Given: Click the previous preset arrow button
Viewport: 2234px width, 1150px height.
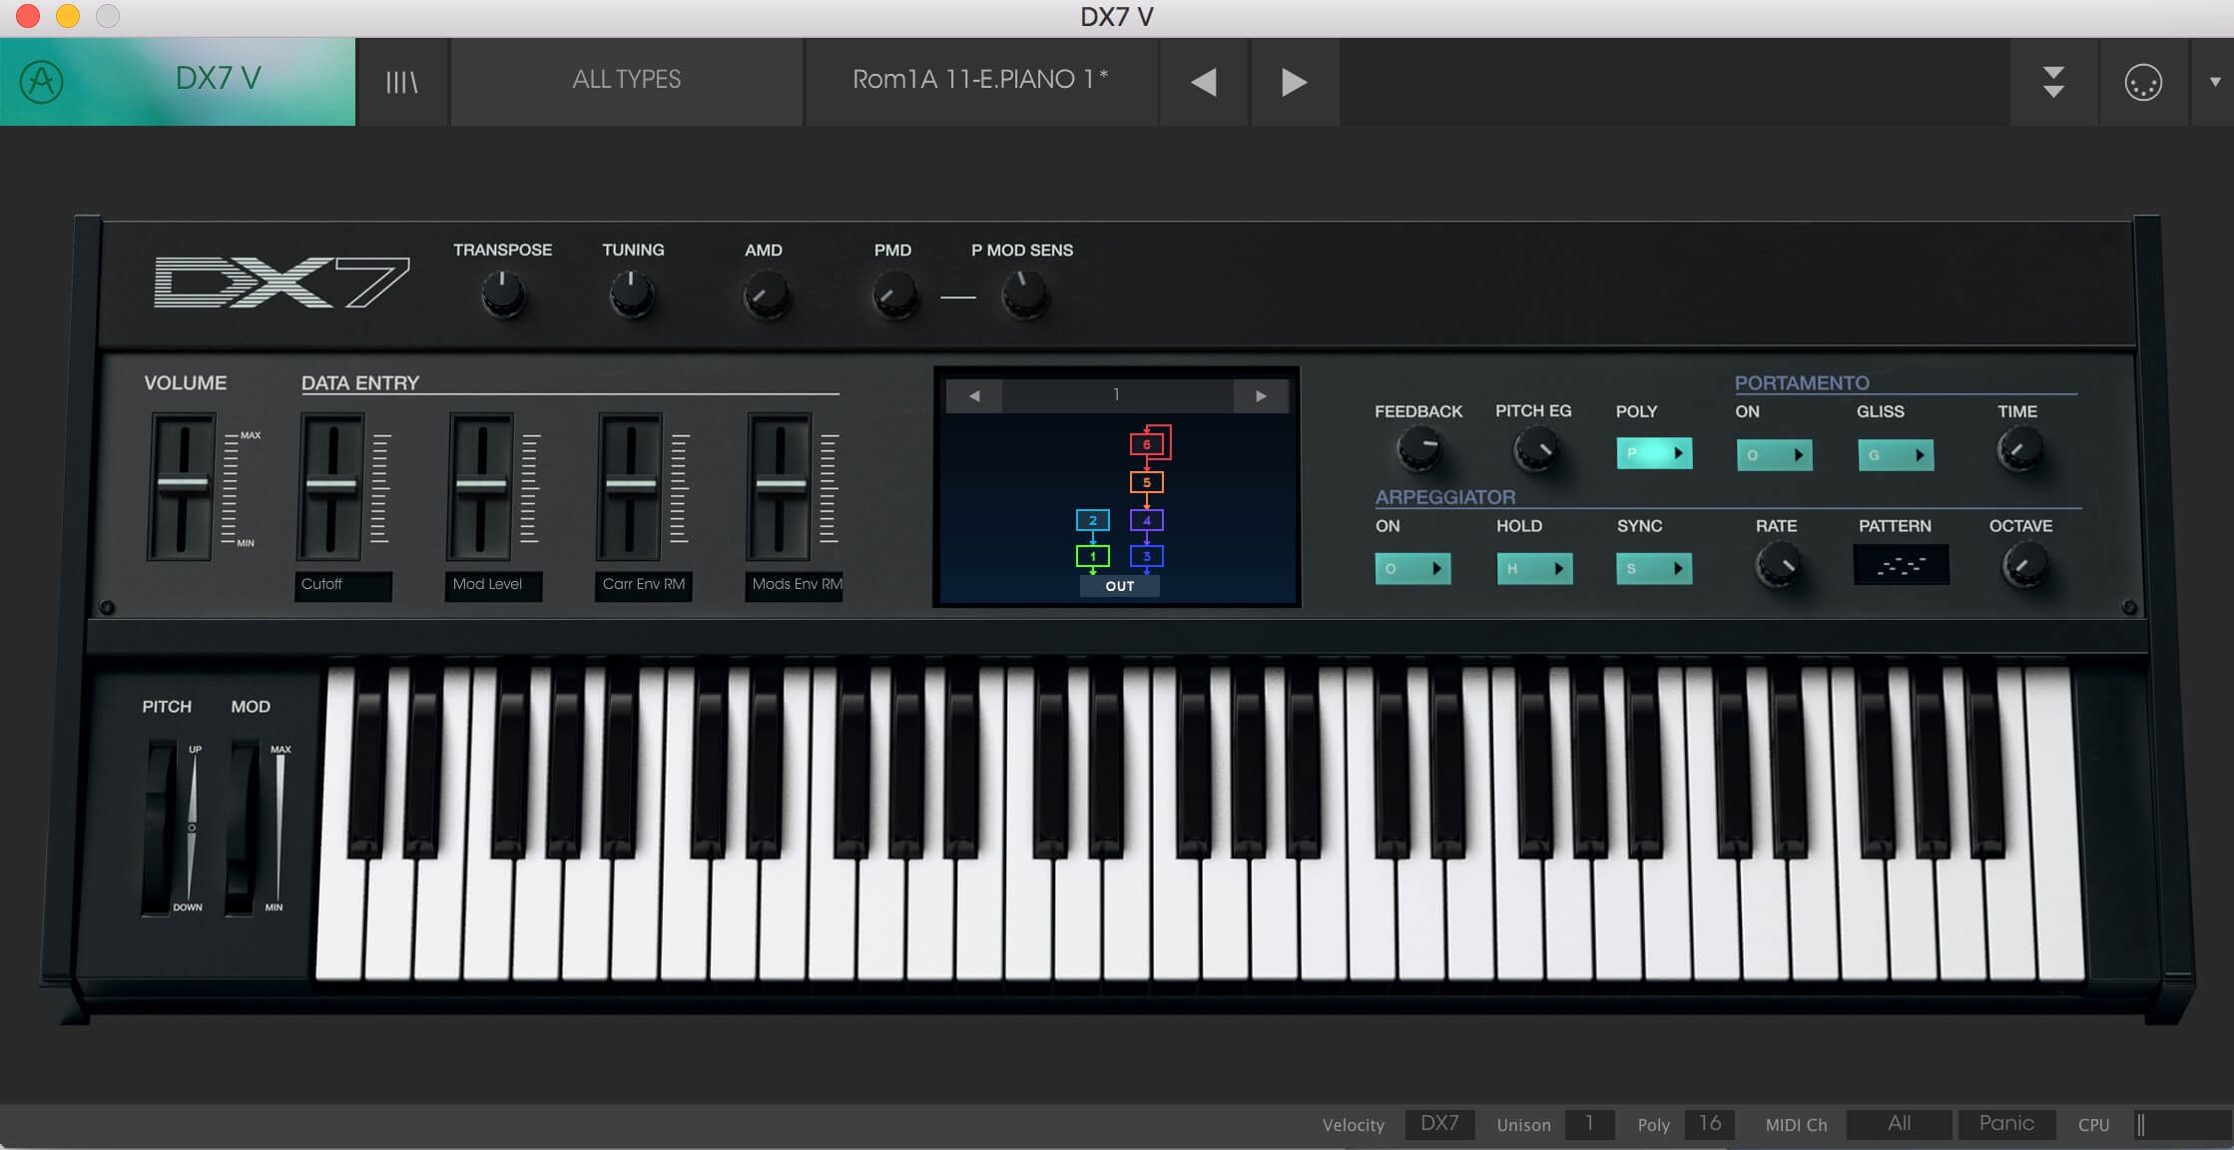Looking at the screenshot, I should click(x=1202, y=81).
